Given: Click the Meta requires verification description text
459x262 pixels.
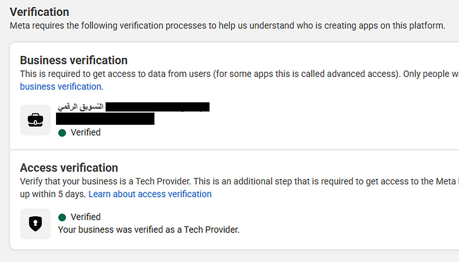Looking at the screenshot, I should pos(227,25).
